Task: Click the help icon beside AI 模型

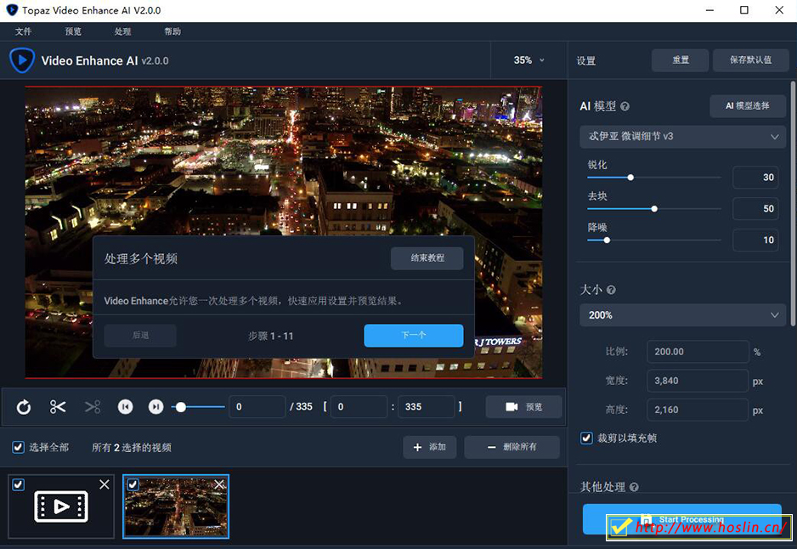Action: point(625,106)
